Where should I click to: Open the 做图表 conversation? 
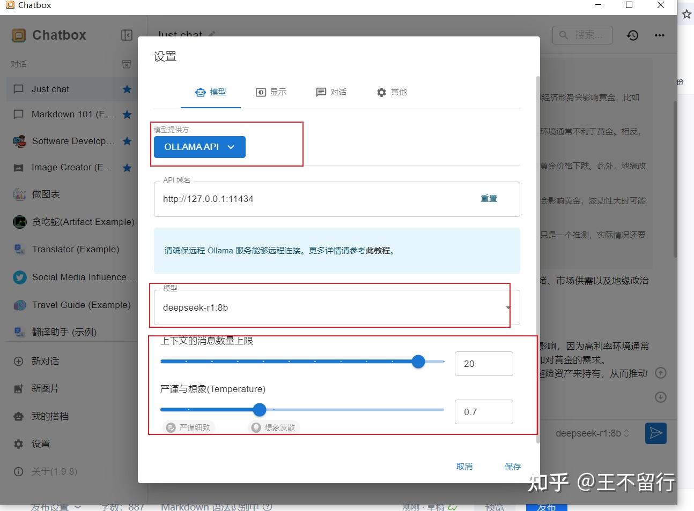point(46,194)
